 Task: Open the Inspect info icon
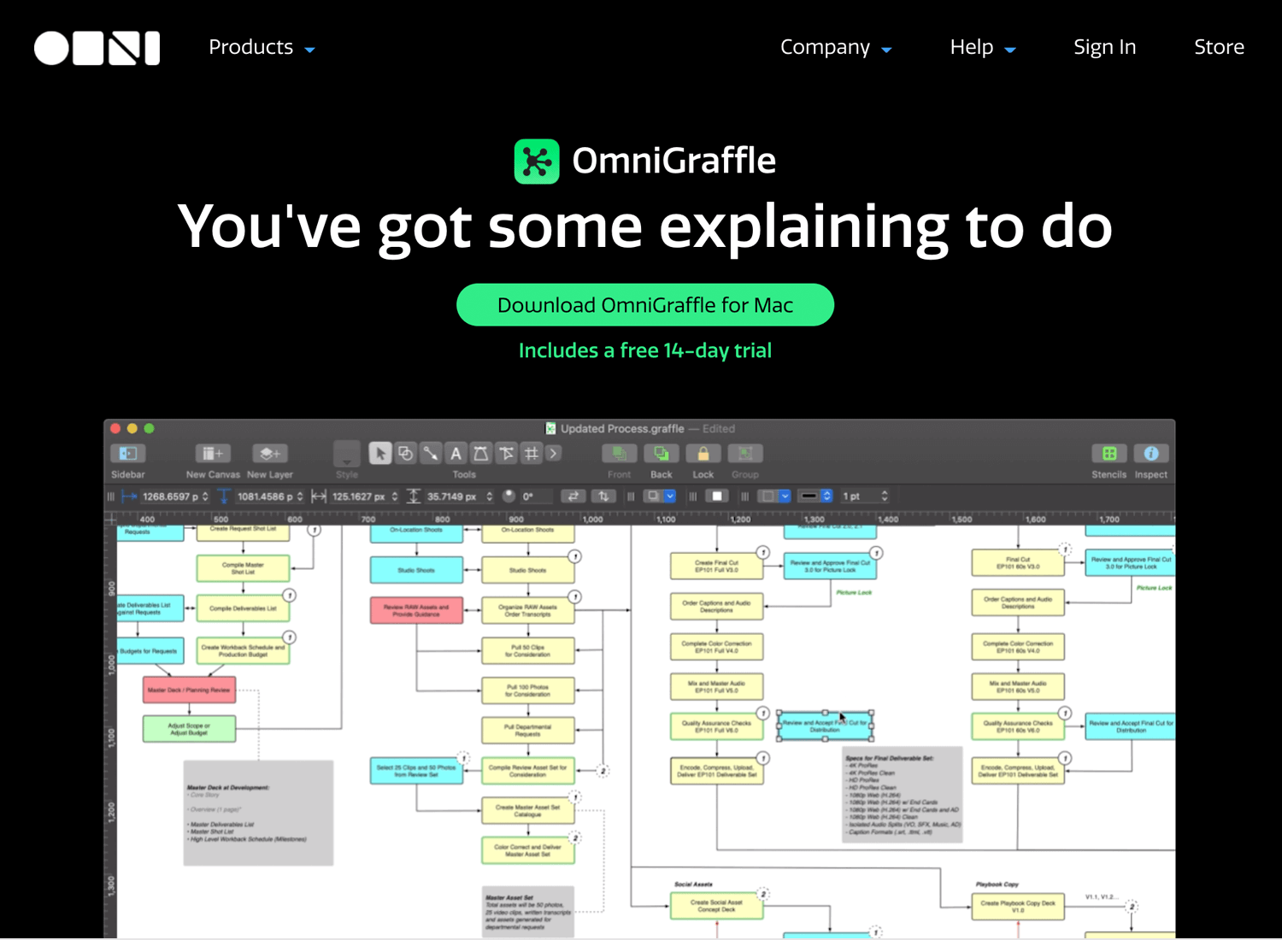click(x=1151, y=454)
